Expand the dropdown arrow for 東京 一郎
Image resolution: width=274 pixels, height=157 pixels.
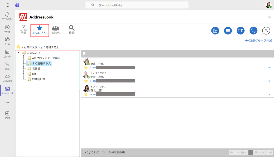[269, 68]
